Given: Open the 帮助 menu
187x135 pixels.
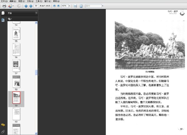Looking at the screenshot, I should (x=56, y=1).
